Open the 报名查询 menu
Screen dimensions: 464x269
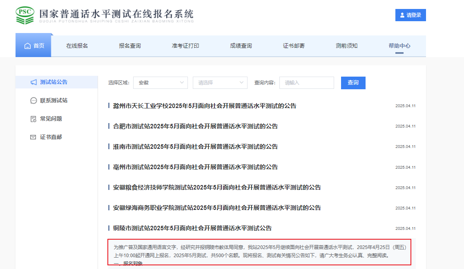[x=130, y=46]
